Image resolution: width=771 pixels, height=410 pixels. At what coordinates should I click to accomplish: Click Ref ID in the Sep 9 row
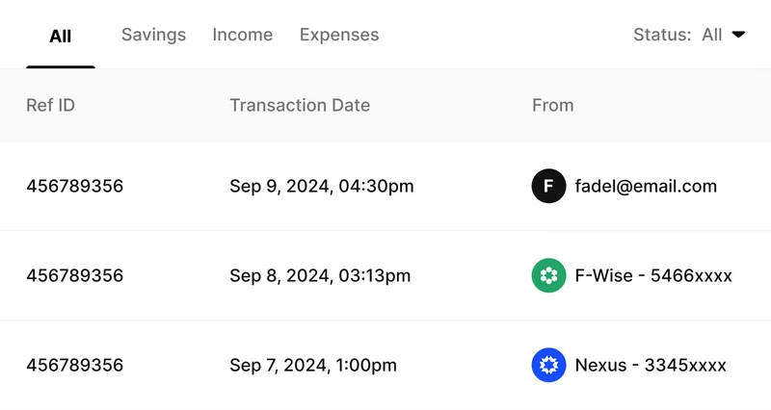pos(75,186)
